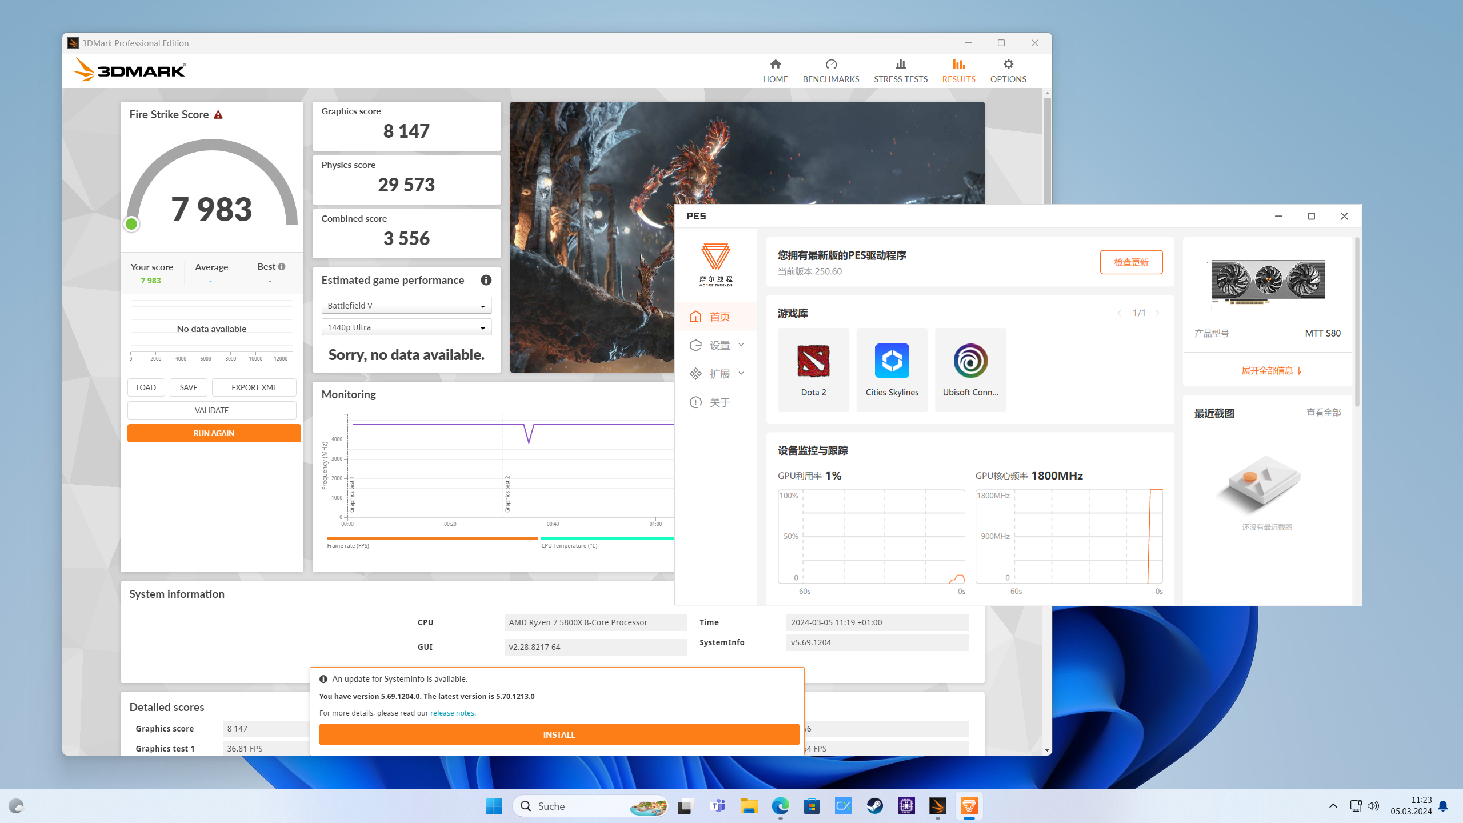The height and width of the screenshot is (823, 1463).
Task: Go to the 3DMark HOME tab
Action: (x=775, y=70)
